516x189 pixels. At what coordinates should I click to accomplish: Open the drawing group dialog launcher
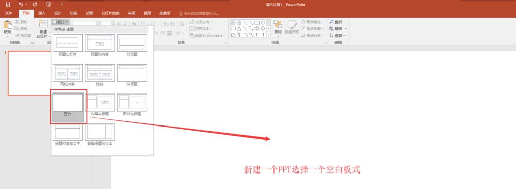[x=324, y=43]
